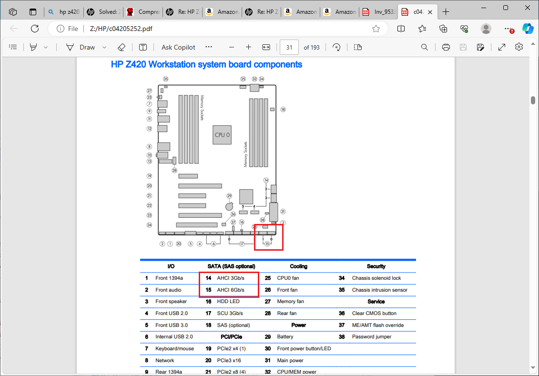Select table cell Front power button/LED
This screenshot has height=376, width=539.
(304, 348)
